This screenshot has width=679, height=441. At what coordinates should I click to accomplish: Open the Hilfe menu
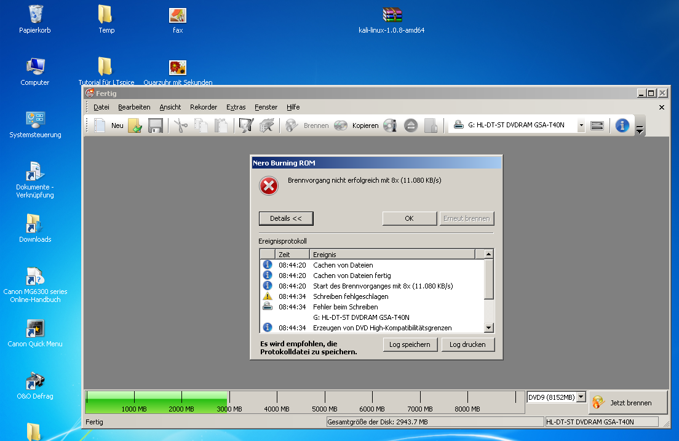pyautogui.click(x=293, y=107)
